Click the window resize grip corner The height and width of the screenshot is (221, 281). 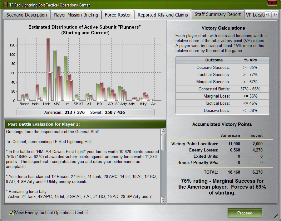(276, 216)
